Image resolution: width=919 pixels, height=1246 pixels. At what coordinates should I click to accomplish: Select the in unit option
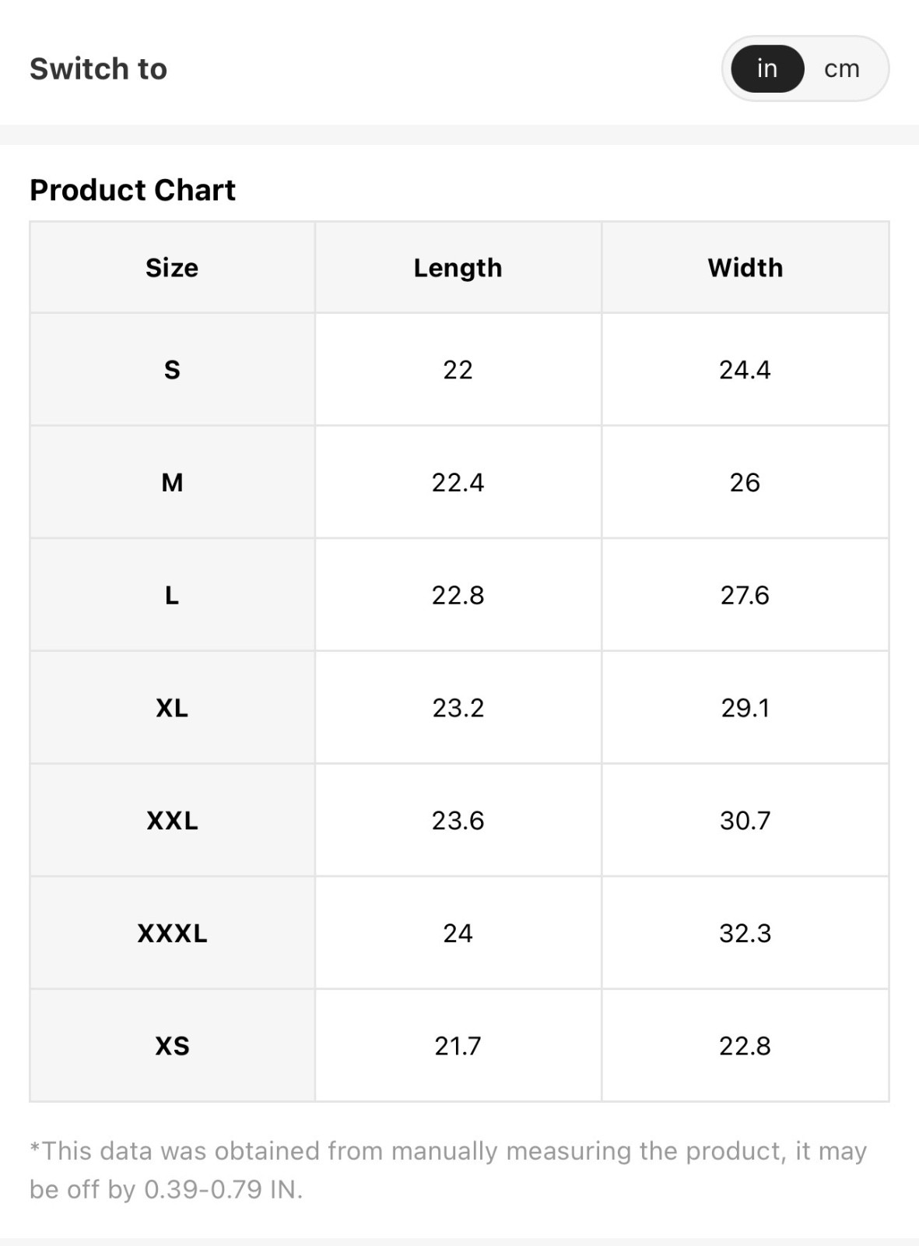(767, 69)
